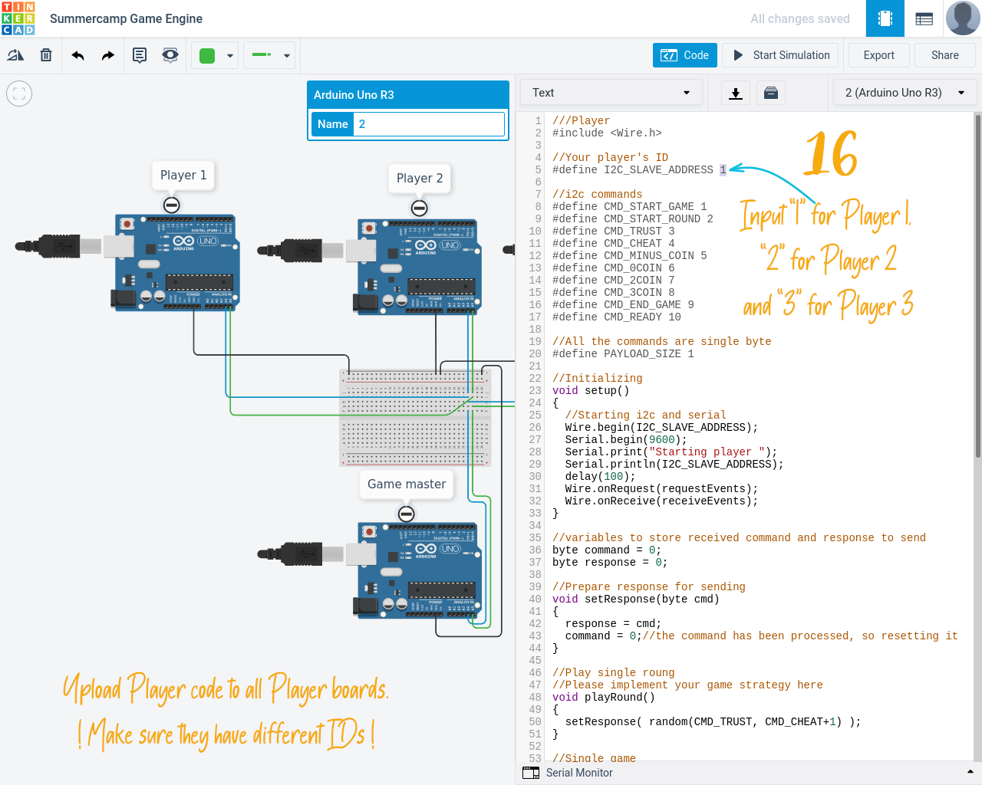Edit the Arduino Name field
This screenshot has height=785, width=982.
(x=429, y=124)
